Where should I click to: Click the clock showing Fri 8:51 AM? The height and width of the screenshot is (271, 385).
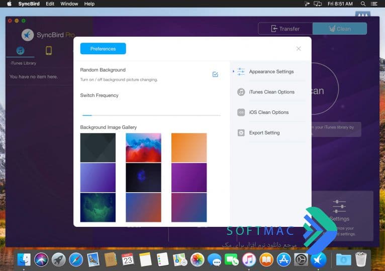pyautogui.click(x=340, y=4)
